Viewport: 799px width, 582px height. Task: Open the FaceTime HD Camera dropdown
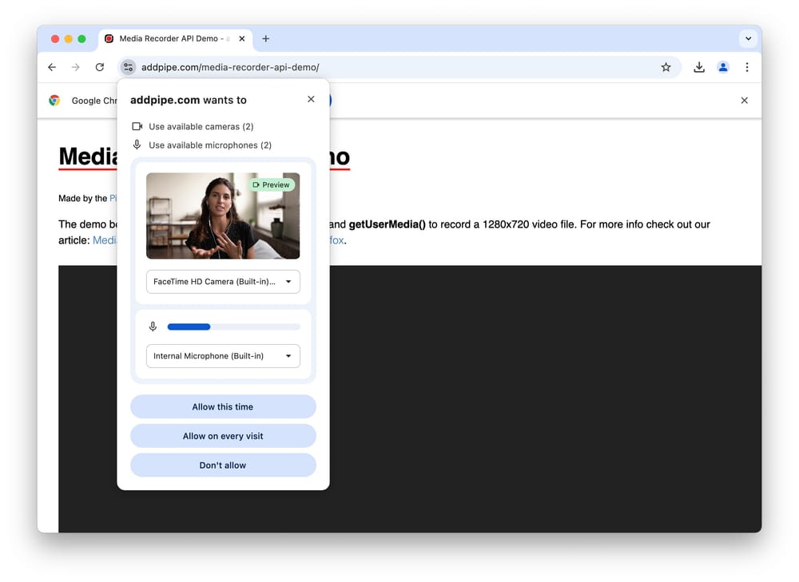point(223,282)
